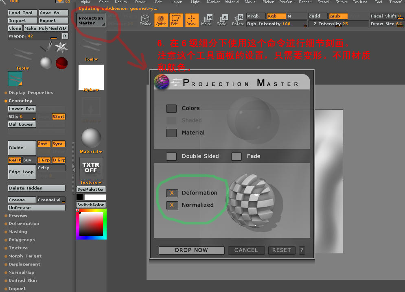
Task: Pick the star-shaped tool thumbnail
Action: (x=61, y=47)
